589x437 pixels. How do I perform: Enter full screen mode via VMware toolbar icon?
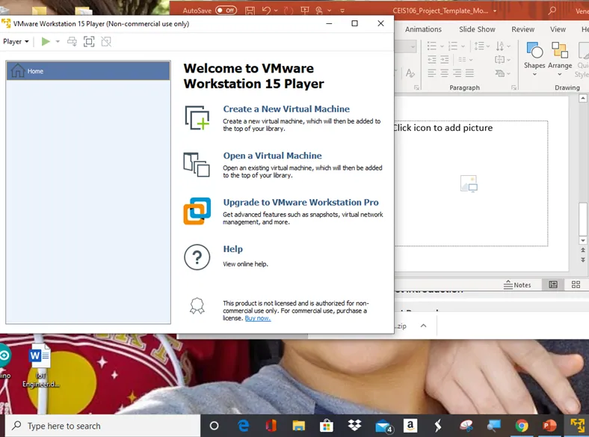coord(89,42)
